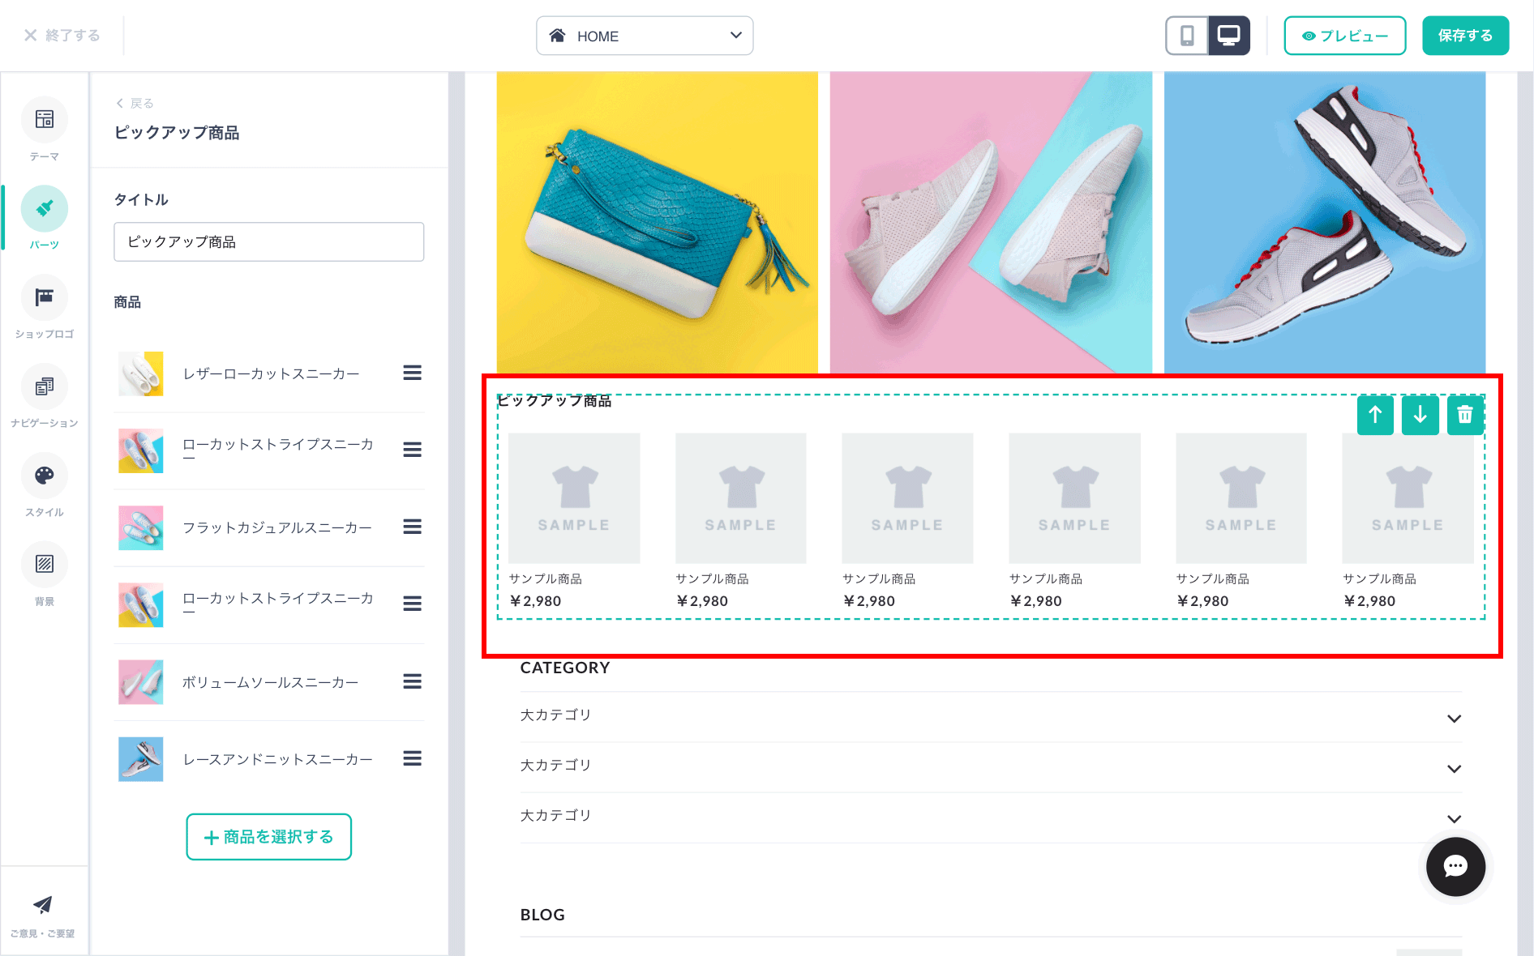Click the 商品を選択する button

click(x=269, y=837)
